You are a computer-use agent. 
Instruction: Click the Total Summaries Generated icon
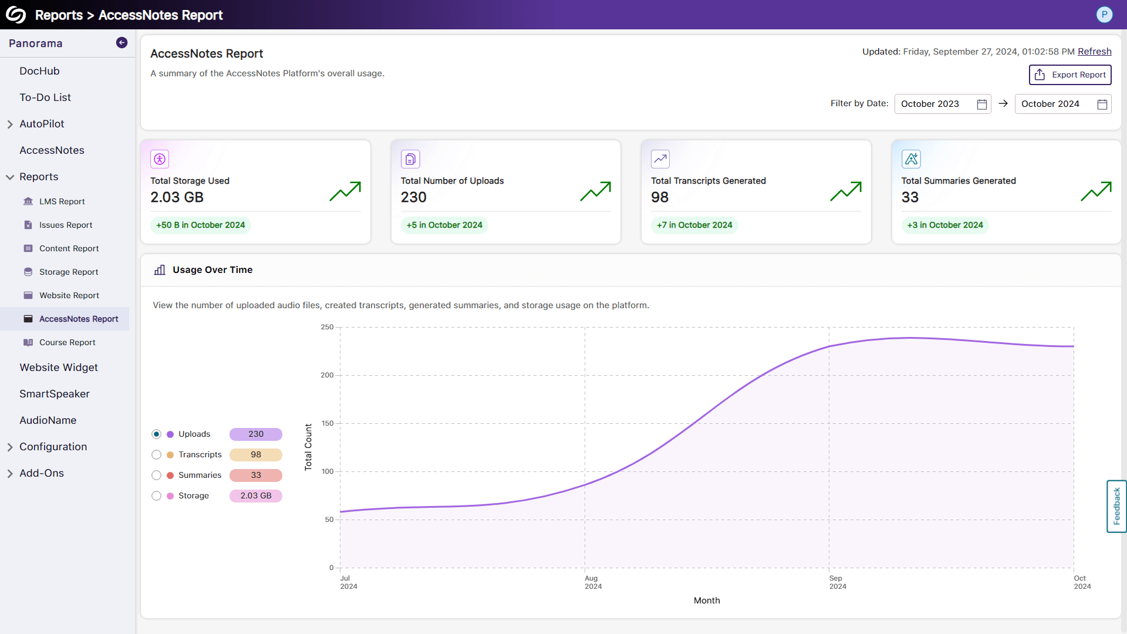point(911,158)
